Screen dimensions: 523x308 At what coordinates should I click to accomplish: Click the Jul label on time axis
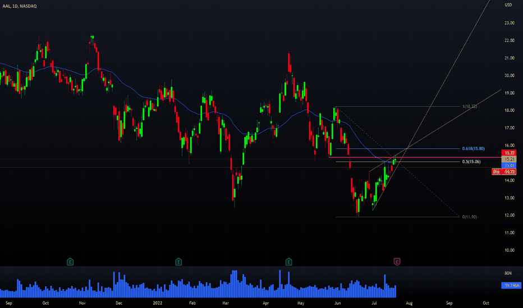point(374,303)
